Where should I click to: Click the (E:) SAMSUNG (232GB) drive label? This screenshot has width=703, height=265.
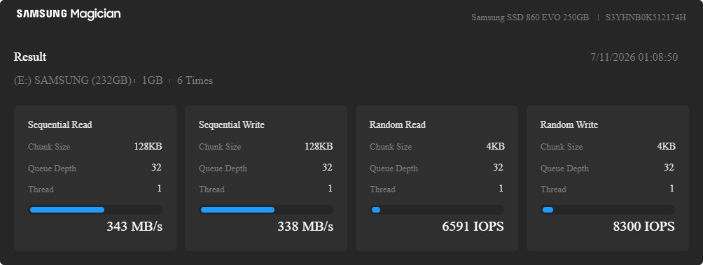(73, 80)
